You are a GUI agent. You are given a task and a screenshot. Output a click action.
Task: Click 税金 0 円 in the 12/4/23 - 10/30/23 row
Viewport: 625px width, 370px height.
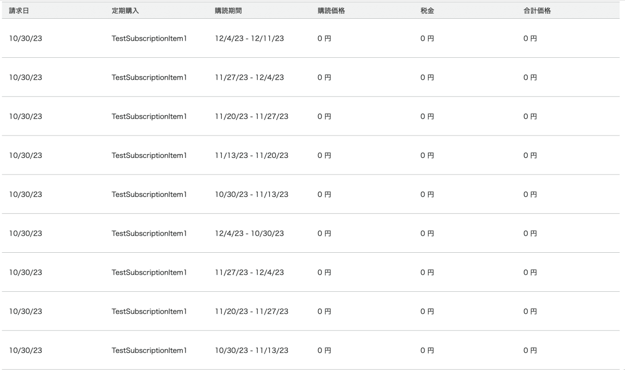(x=428, y=233)
